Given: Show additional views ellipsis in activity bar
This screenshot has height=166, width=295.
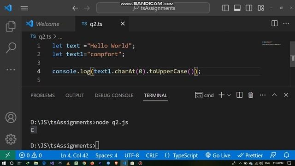Looking at the screenshot, I should pos(11,70).
